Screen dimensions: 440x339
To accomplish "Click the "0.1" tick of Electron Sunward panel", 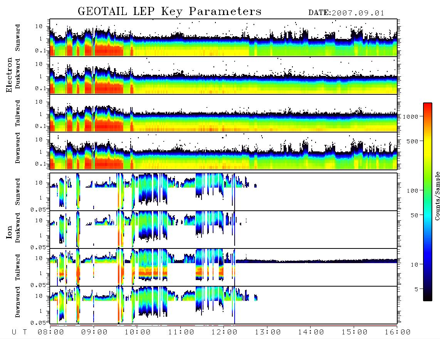I will point(40,51).
